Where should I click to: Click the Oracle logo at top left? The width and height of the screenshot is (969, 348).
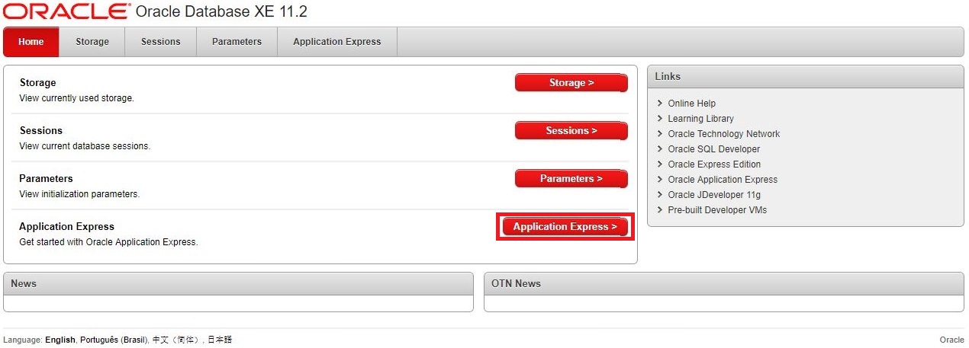tap(66, 11)
